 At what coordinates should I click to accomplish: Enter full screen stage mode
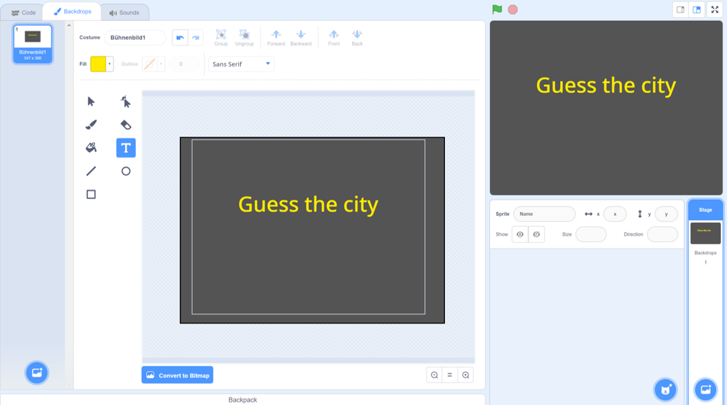coord(715,9)
